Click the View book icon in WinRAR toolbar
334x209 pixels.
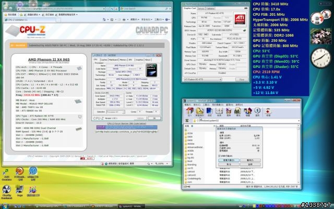pyautogui.click(x=219, y=112)
